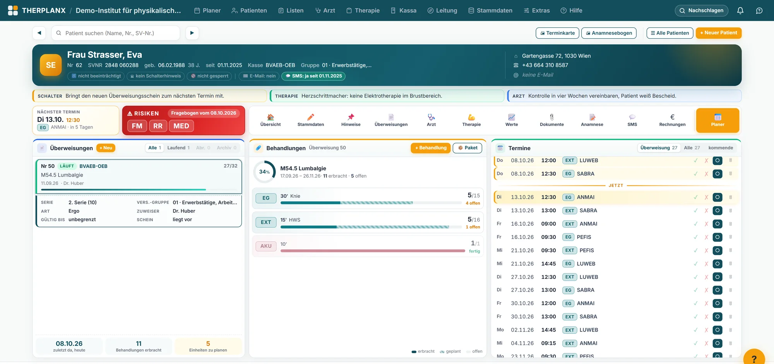774x364 pixels.
Task: Open the Anamnese icon
Action: (592, 117)
